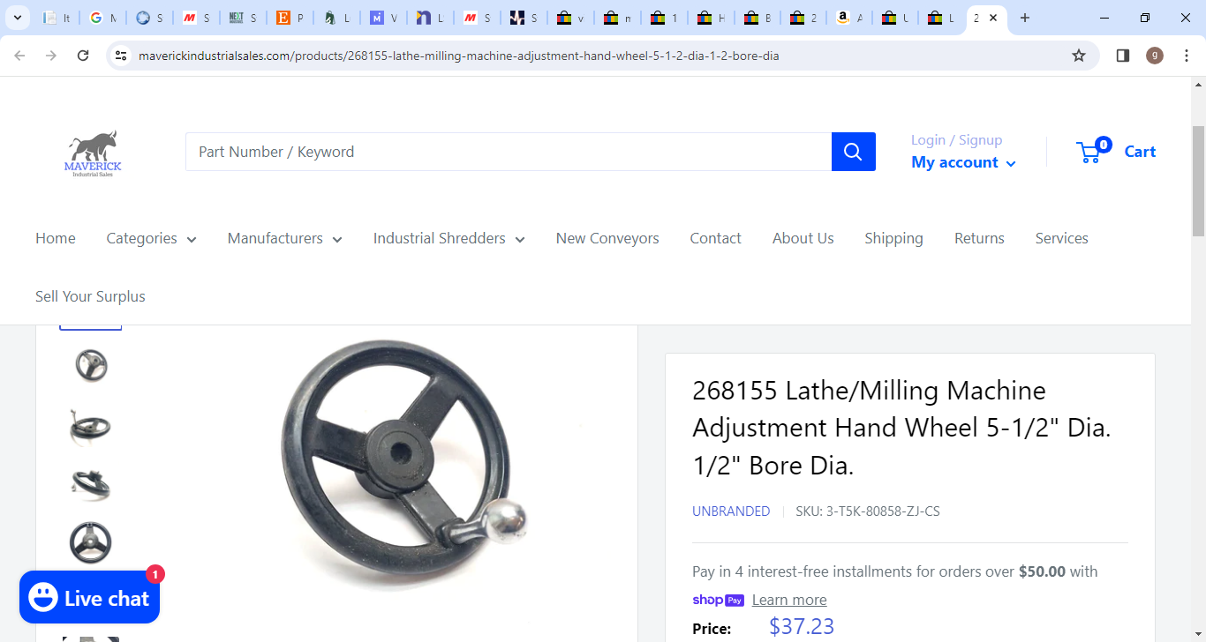
Task: Click the Cart text link
Action: pyautogui.click(x=1140, y=152)
